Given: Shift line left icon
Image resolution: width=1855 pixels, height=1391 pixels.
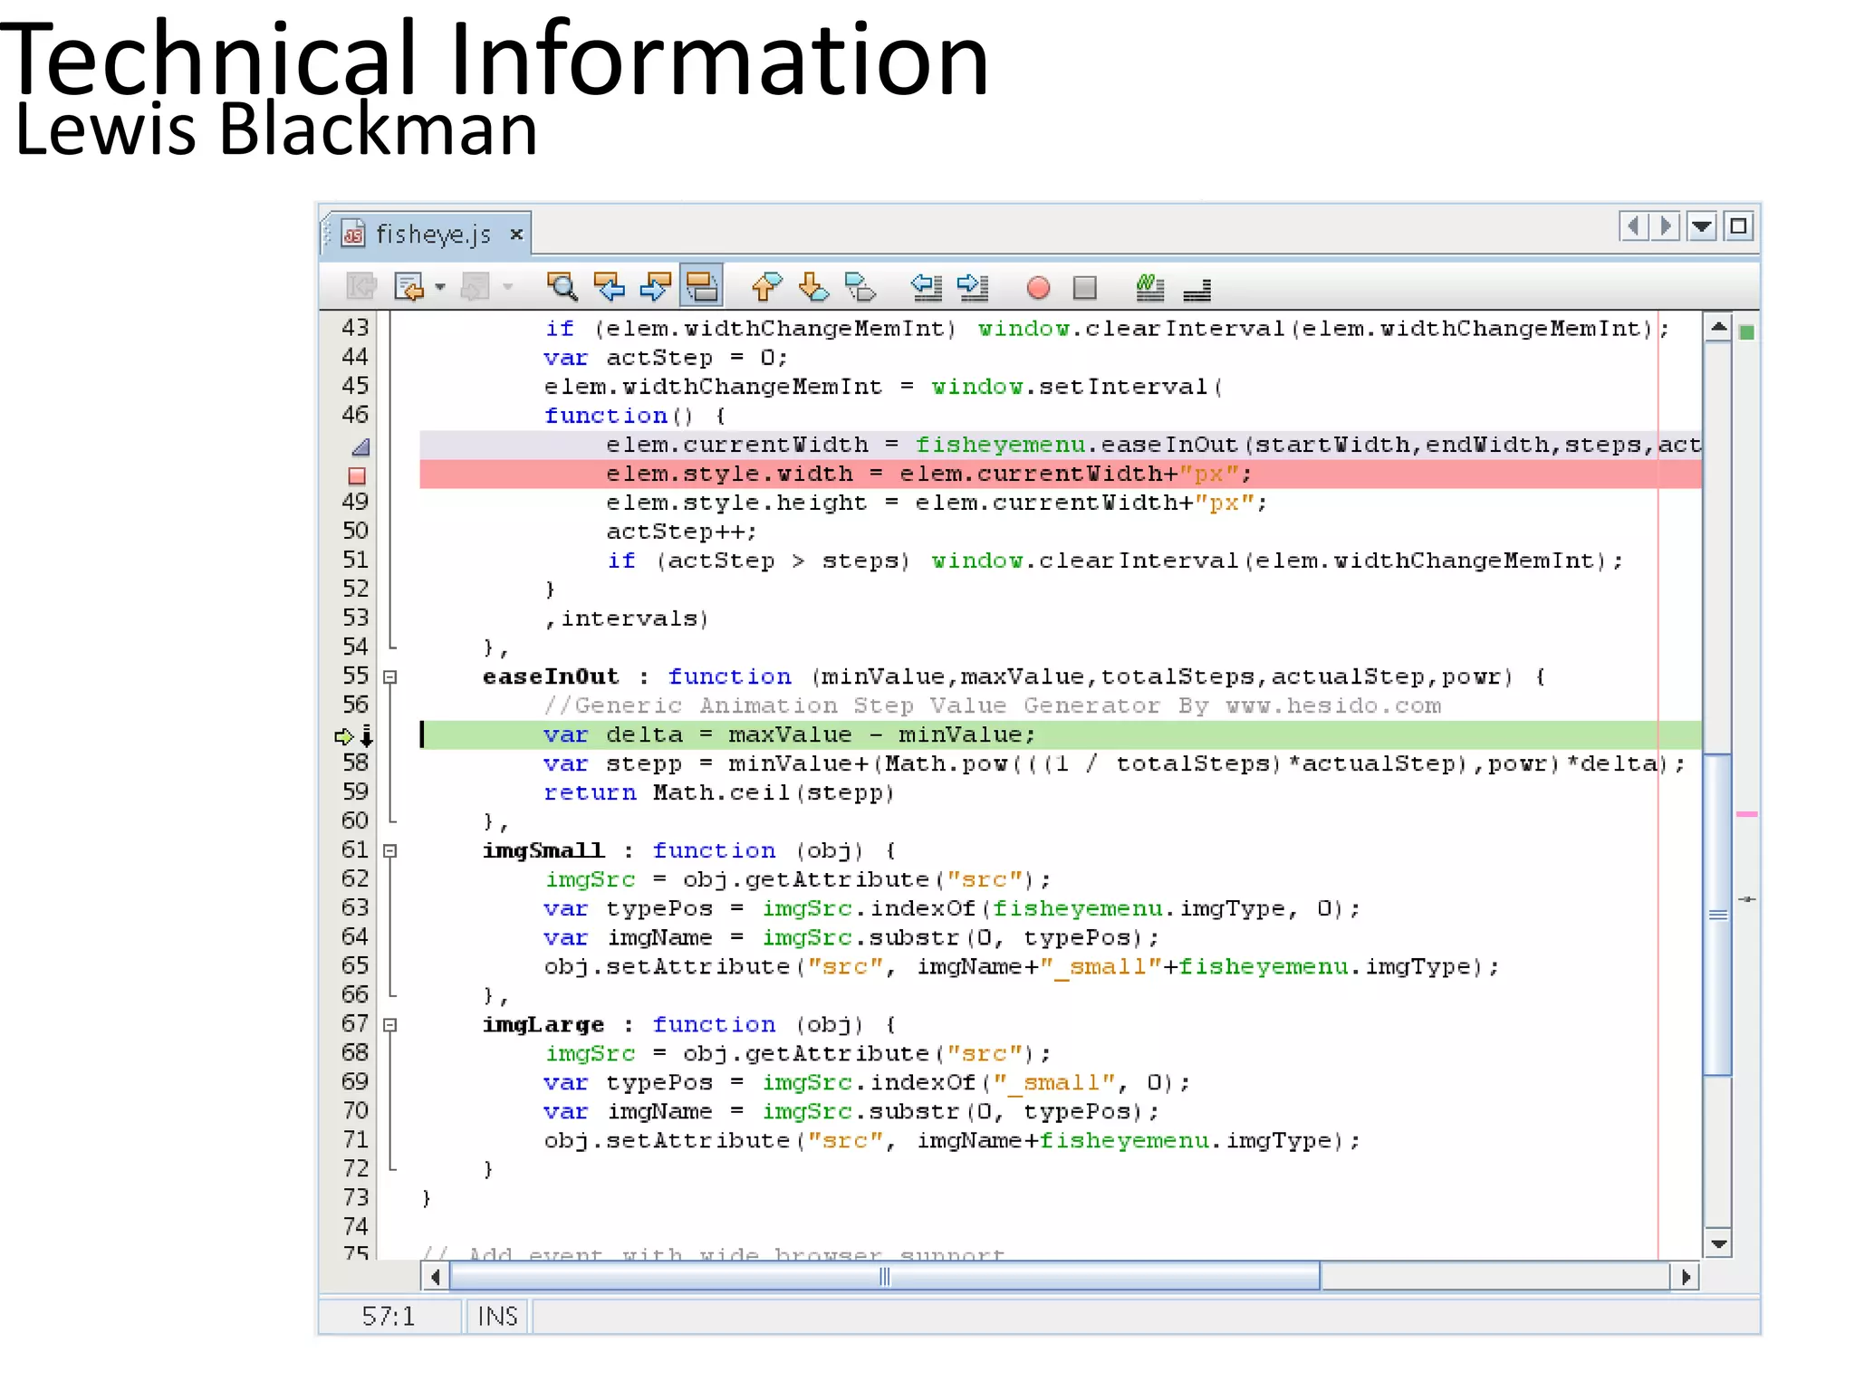Looking at the screenshot, I should (927, 287).
